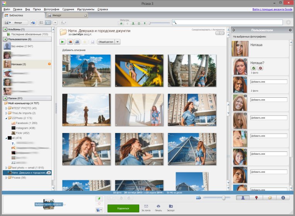
Task: Open the Папка menu
Action: pos(37,9)
